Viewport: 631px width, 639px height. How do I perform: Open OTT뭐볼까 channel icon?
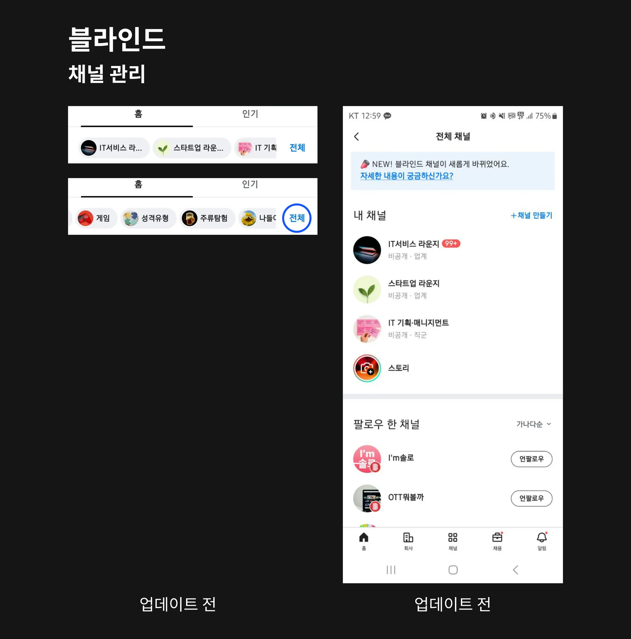point(369,498)
